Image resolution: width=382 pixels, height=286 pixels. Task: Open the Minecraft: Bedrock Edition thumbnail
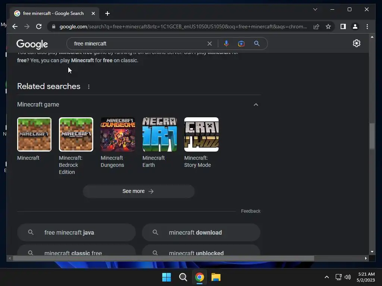[x=76, y=134]
